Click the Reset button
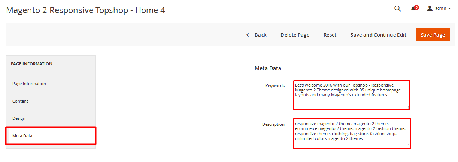Image resolution: width=458 pixels, height=162 pixels. coord(330,35)
